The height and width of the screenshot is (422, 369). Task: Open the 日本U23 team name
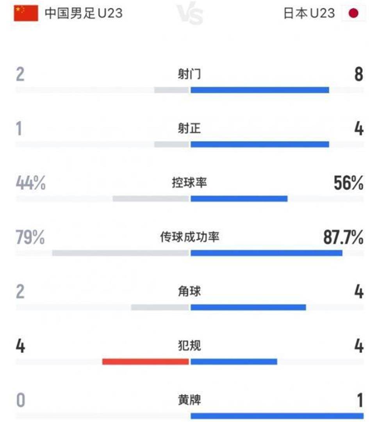point(309,13)
